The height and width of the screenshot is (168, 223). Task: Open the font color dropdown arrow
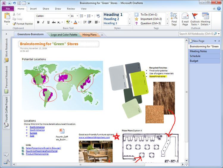click(x=79, y=22)
